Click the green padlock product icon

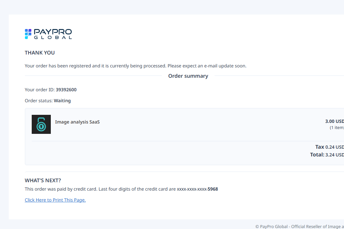tap(41, 124)
